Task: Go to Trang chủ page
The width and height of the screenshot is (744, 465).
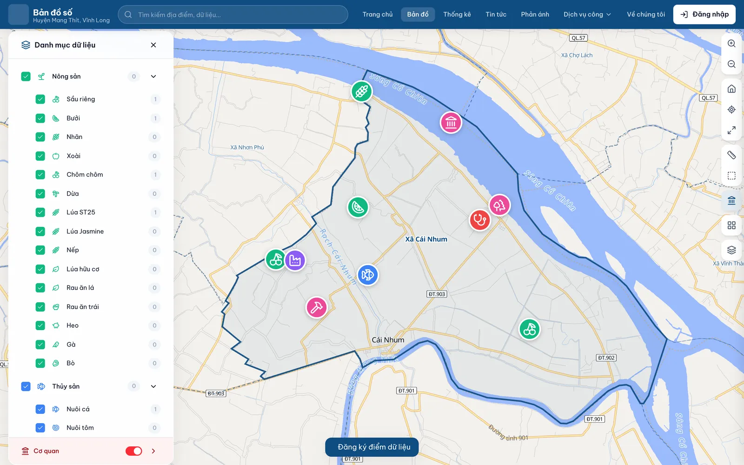Action: pos(378,14)
